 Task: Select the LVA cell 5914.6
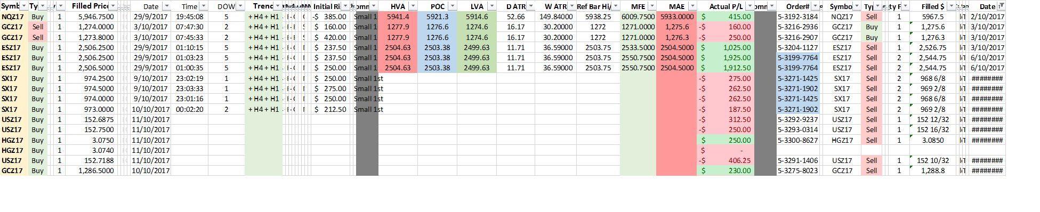point(477,17)
